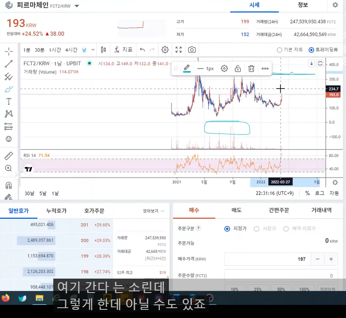
Task: Switch to the 매도 sell tab
Action: click(x=236, y=210)
